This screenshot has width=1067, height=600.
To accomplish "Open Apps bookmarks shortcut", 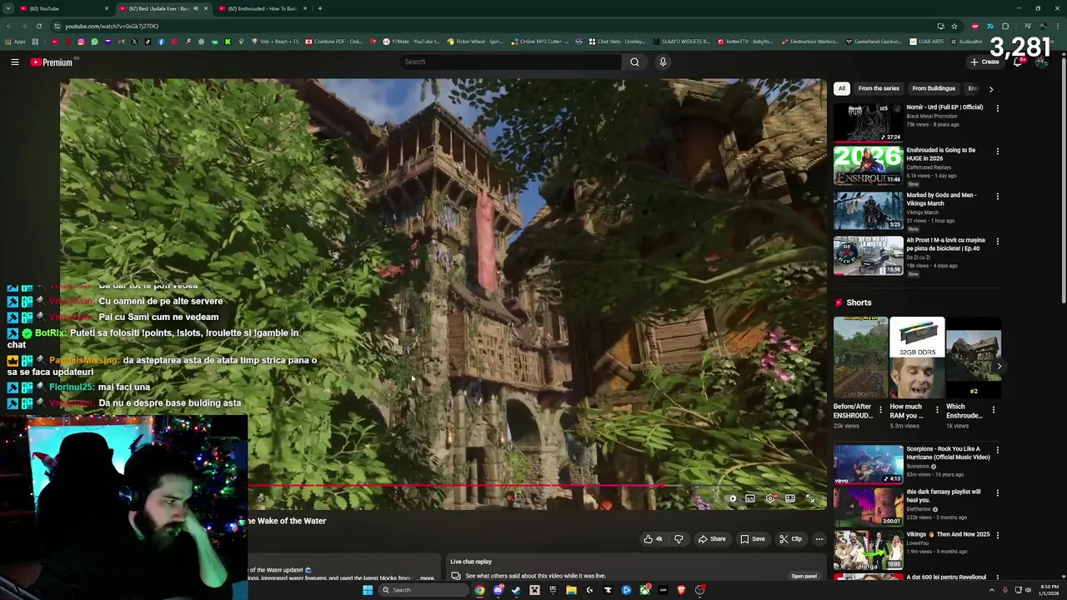I will pos(16,42).
